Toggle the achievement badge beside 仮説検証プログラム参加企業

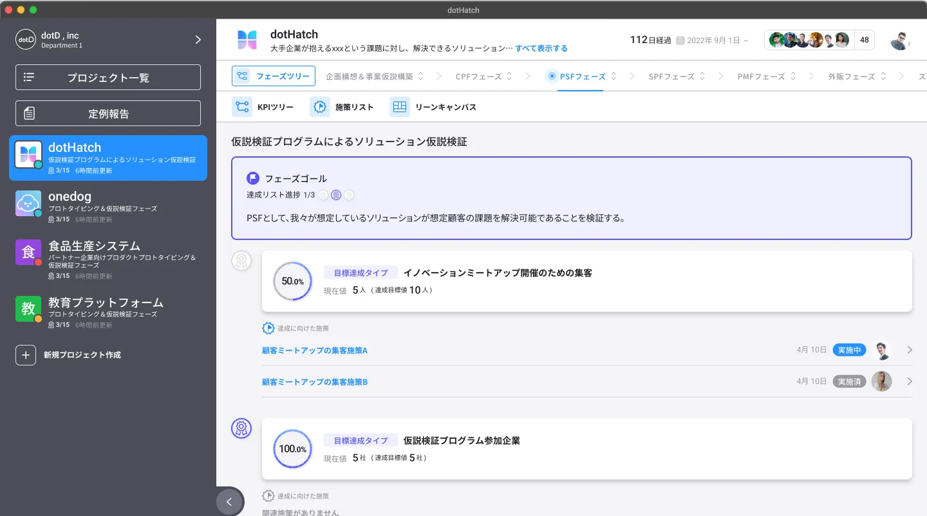tap(241, 428)
